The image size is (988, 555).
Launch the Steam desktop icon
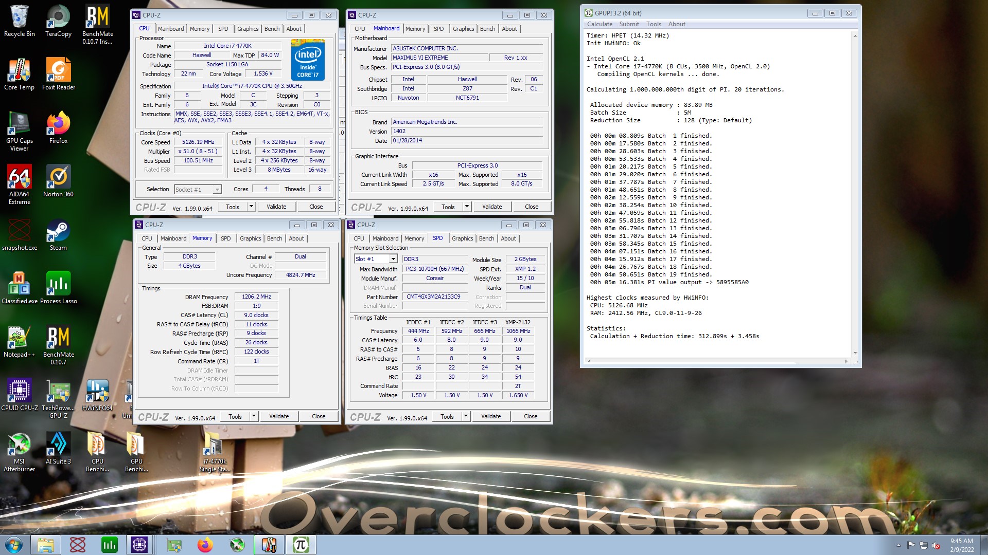(58, 234)
